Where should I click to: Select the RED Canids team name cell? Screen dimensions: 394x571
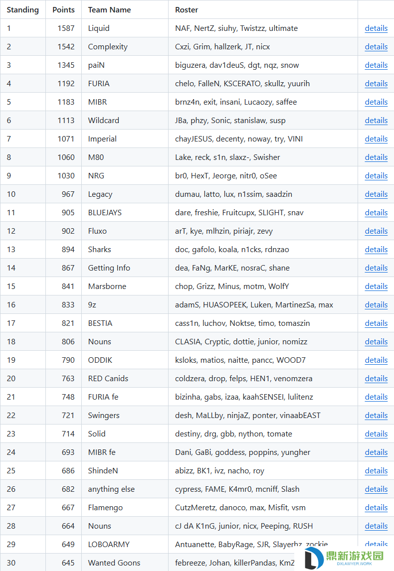tap(125, 378)
